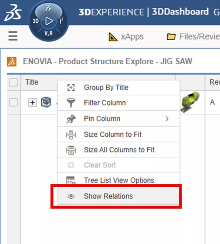
Task: Choose Filter Column from context menu
Action: pyautogui.click(x=105, y=103)
